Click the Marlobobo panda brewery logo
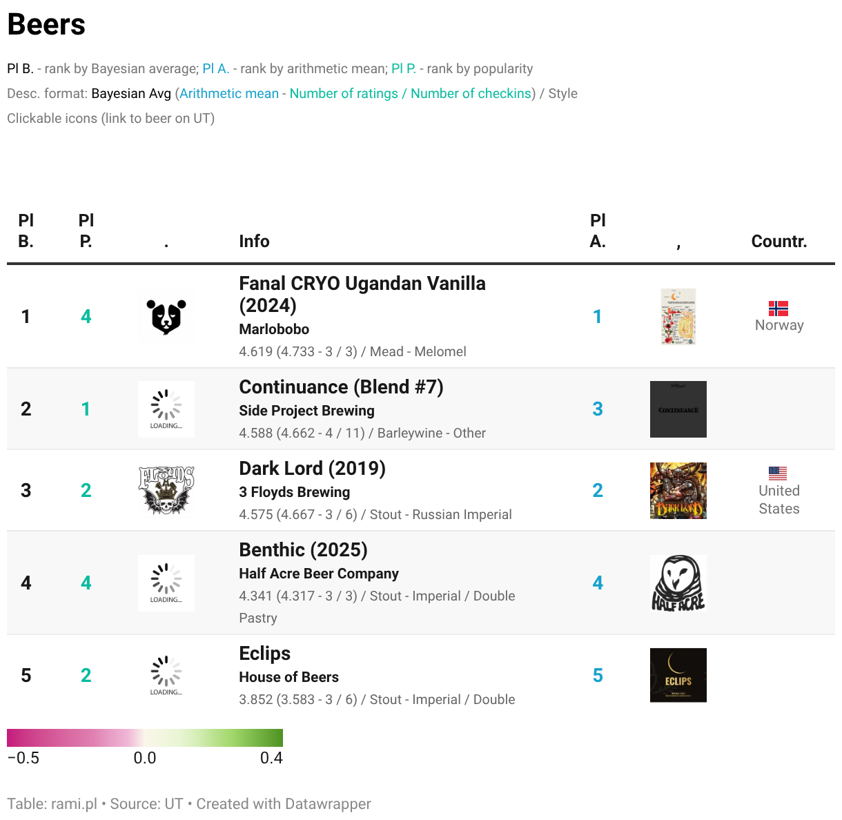Viewport: 842px width, 820px height. pos(166,317)
